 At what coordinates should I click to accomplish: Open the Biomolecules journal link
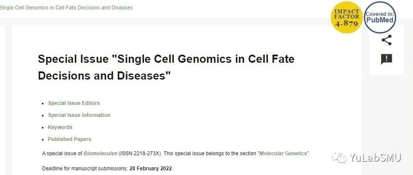(100, 154)
